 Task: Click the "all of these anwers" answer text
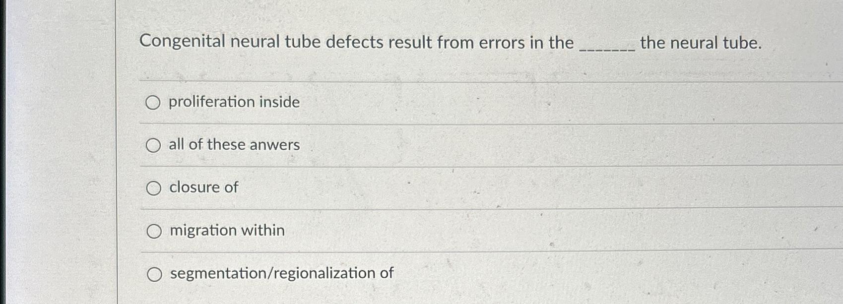coord(234,145)
